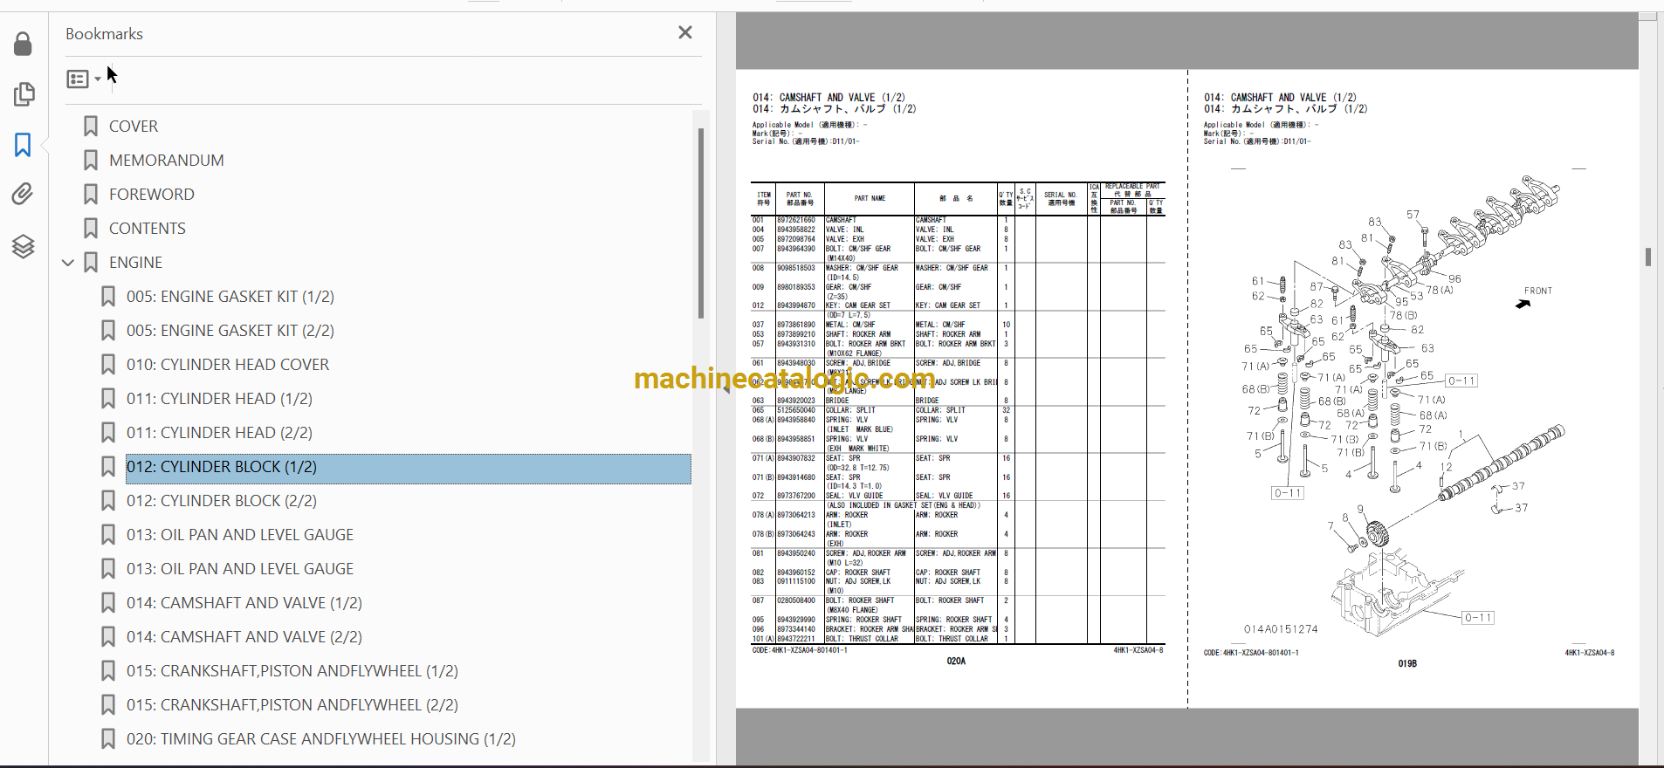This screenshot has width=1664, height=768.
Task: Click the document vertical scrollbar thumb
Action: click(1648, 257)
